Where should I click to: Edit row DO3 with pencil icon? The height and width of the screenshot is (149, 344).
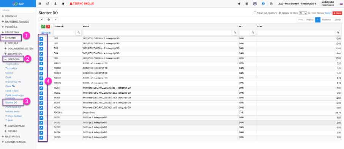41,49
